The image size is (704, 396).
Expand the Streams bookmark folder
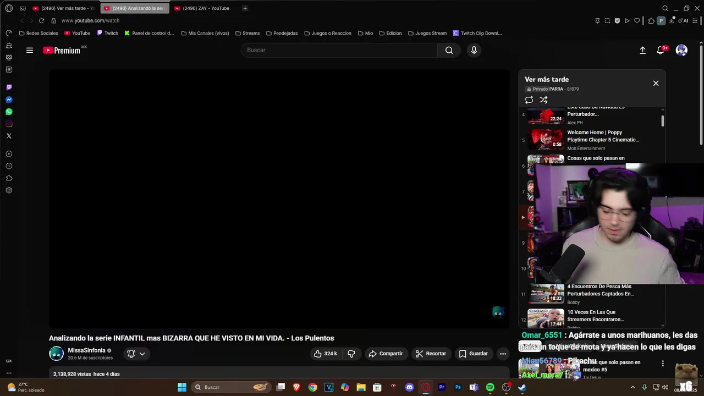(247, 33)
